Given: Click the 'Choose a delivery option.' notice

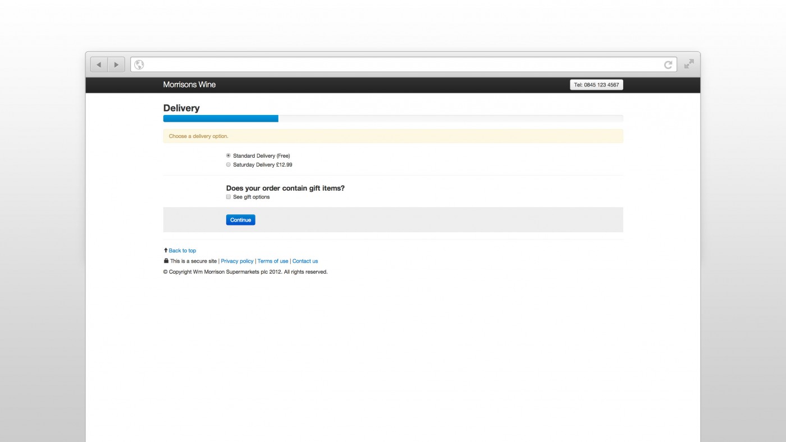Looking at the screenshot, I should (393, 136).
